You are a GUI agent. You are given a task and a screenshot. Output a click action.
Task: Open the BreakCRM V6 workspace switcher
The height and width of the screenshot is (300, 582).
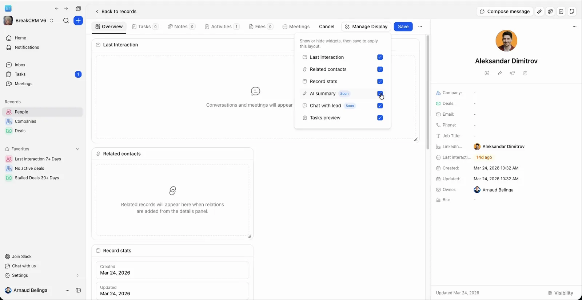[x=29, y=21]
